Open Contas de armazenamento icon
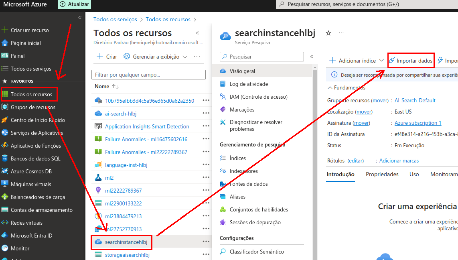458x260 pixels. coord(5,210)
